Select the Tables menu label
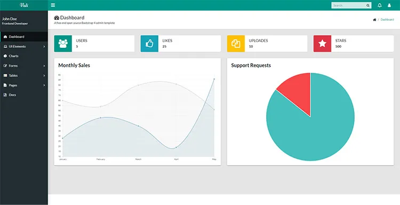The image size is (400, 205). 13,75
